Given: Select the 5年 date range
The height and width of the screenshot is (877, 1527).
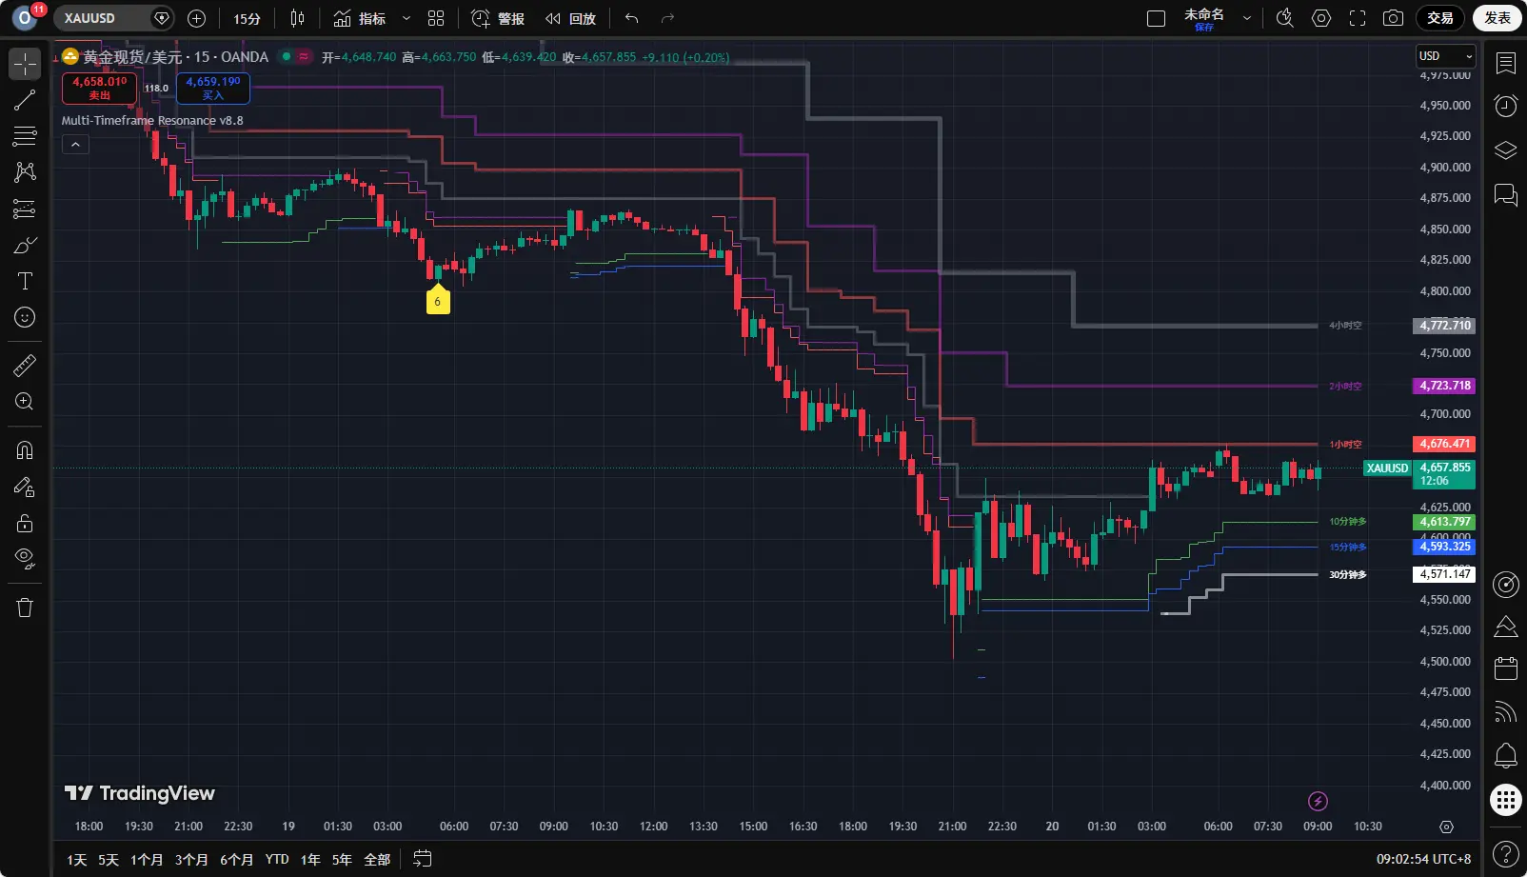Looking at the screenshot, I should (x=342, y=860).
